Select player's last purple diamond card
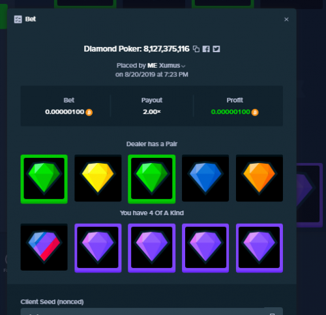Image resolution: width=326 pixels, height=315 pixels. (259, 248)
